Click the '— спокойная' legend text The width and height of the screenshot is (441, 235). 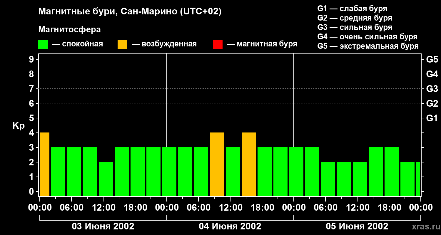tap(77, 44)
